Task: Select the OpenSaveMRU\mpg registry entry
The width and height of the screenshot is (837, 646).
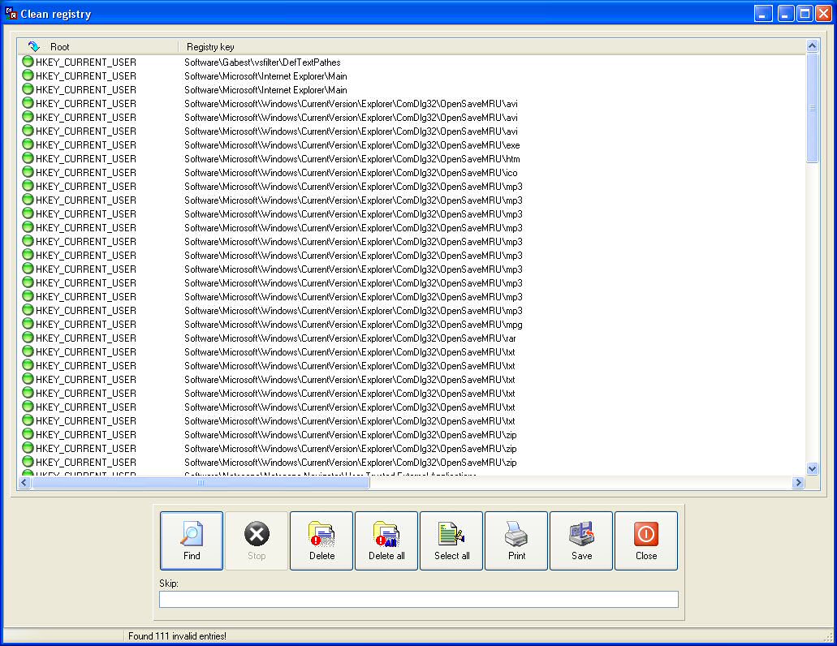Action: coord(352,325)
